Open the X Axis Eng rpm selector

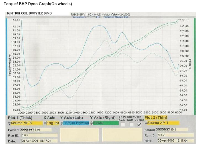coord(51,123)
